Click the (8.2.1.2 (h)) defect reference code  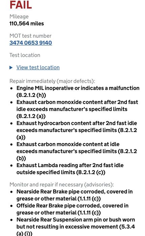tap(31, 95)
